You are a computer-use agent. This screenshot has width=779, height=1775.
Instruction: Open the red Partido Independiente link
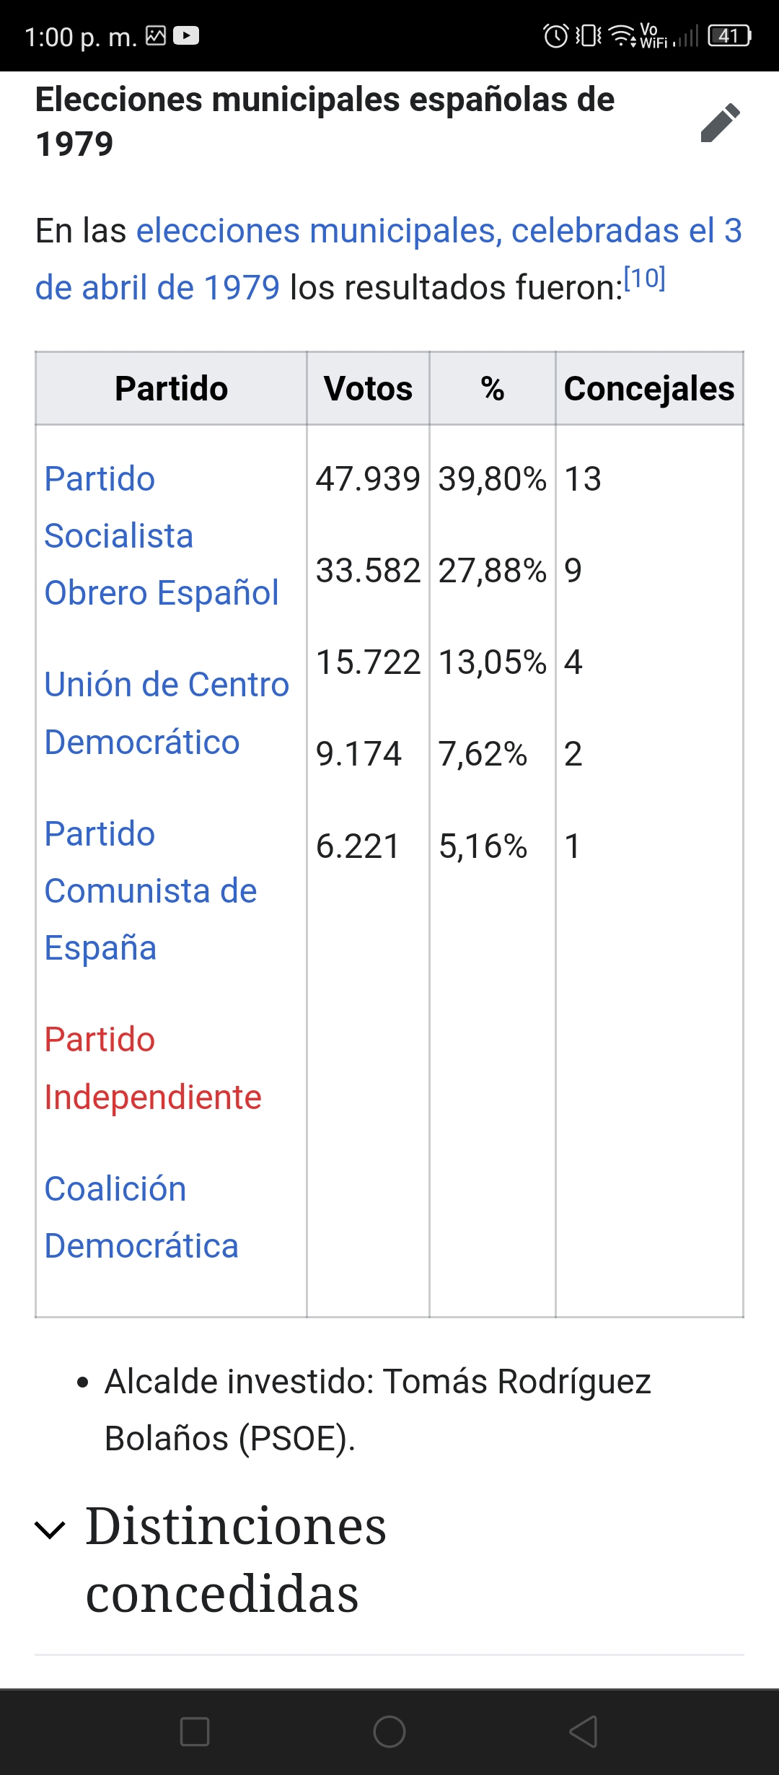[x=153, y=1069]
